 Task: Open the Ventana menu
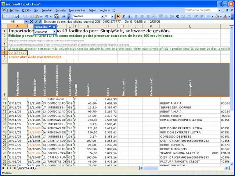pos(104,10)
